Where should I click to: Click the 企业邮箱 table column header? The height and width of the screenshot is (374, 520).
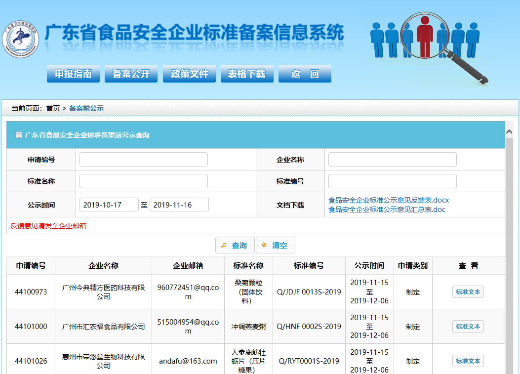click(188, 265)
